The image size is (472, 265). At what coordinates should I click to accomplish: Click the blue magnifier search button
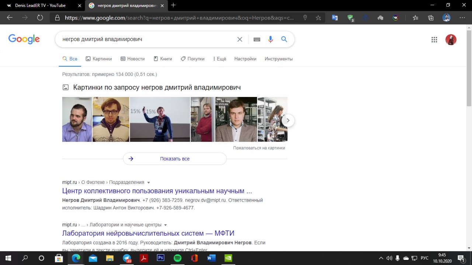(284, 39)
